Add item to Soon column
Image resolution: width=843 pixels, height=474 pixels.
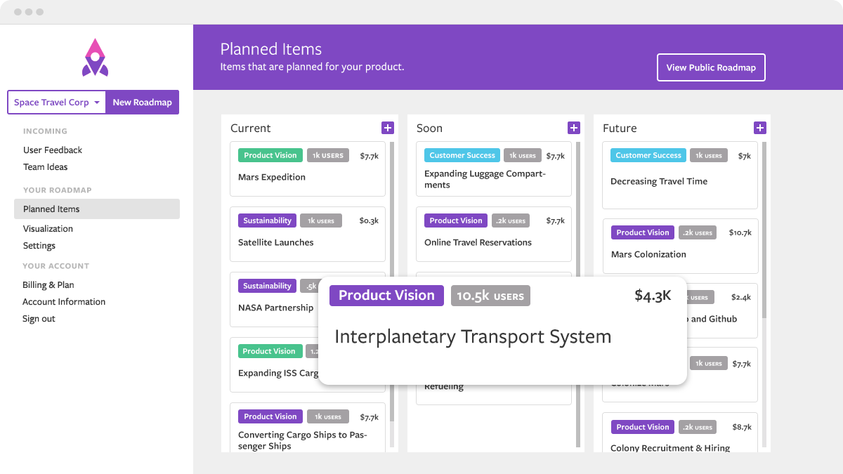click(x=574, y=128)
